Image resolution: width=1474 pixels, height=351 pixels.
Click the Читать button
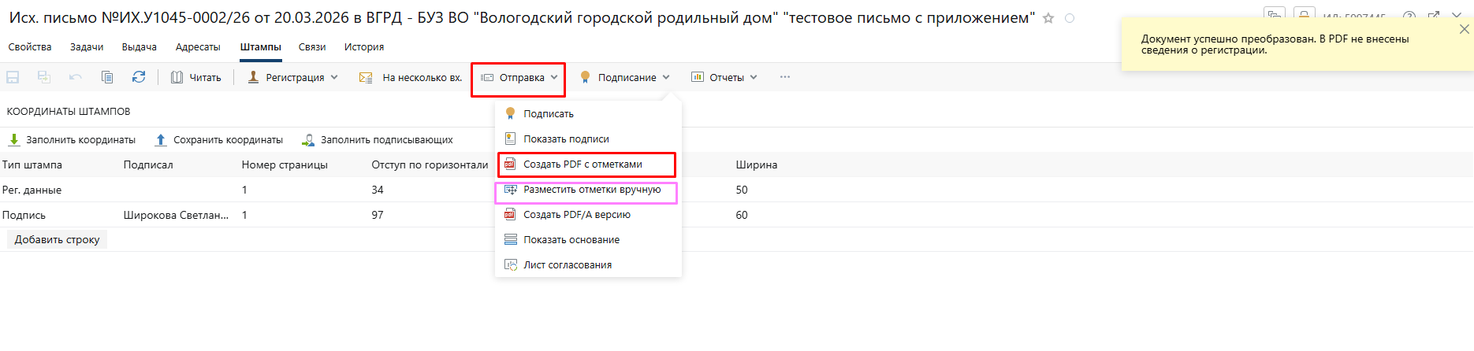(196, 77)
